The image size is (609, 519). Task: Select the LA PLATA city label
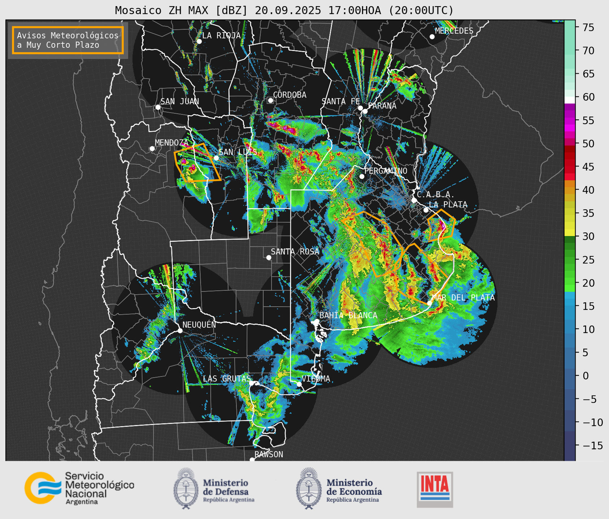(x=448, y=205)
